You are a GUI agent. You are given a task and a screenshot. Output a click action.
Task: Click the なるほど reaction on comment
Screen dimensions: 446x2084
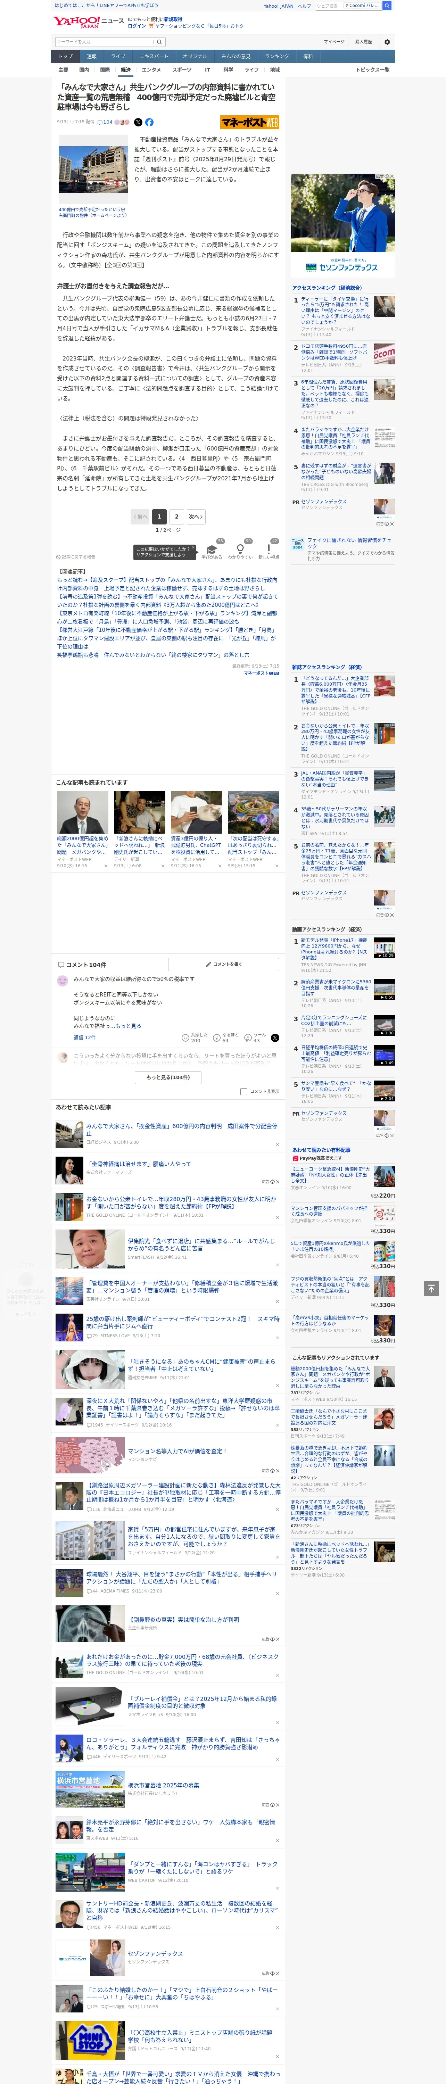point(226,1037)
